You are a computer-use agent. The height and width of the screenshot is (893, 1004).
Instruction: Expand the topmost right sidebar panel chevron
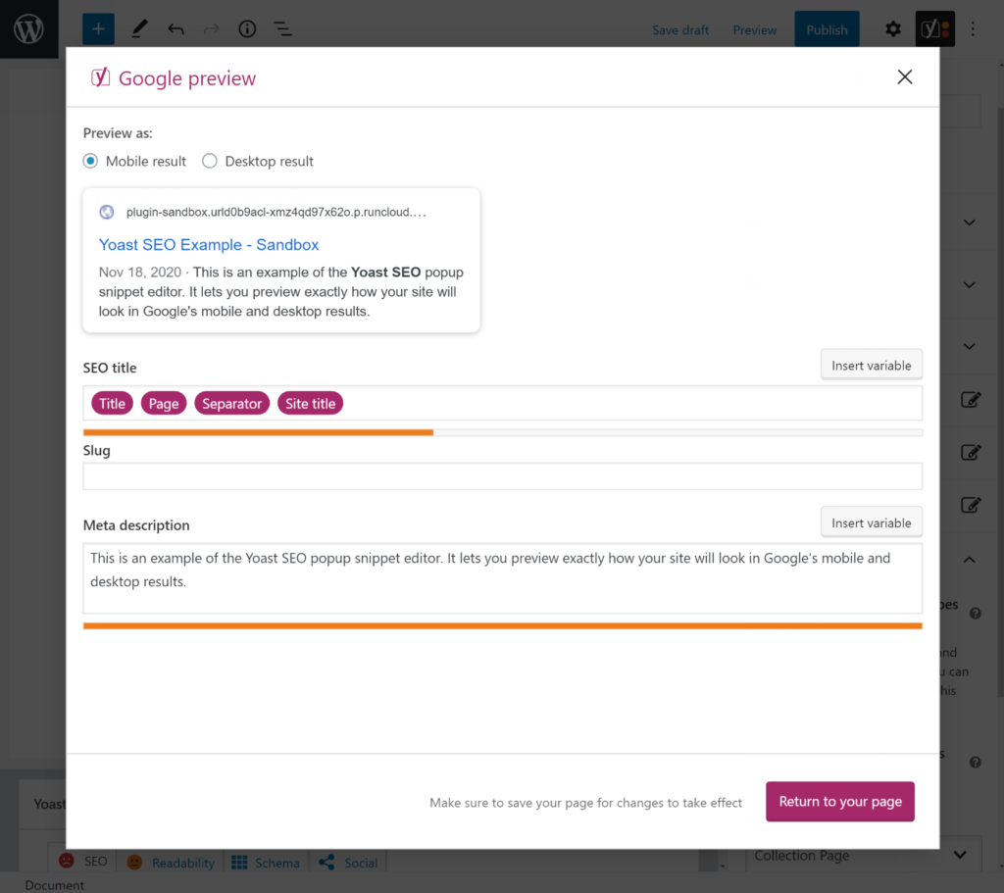(x=969, y=223)
